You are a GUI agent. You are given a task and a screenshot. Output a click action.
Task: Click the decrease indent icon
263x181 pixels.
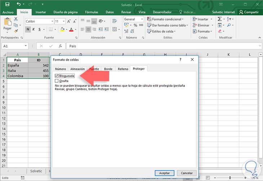pos(101,29)
